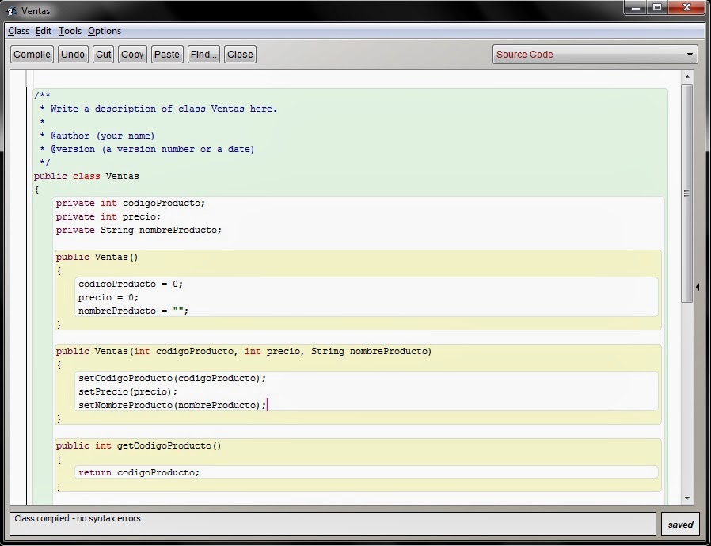Open the Class menu
Viewport: 711px width, 546px height.
(x=18, y=31)
